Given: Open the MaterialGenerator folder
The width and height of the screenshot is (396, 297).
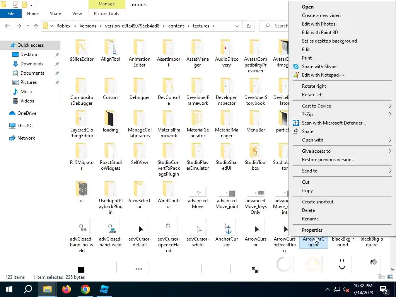Looking at the screenshot, I should (198, 124).
